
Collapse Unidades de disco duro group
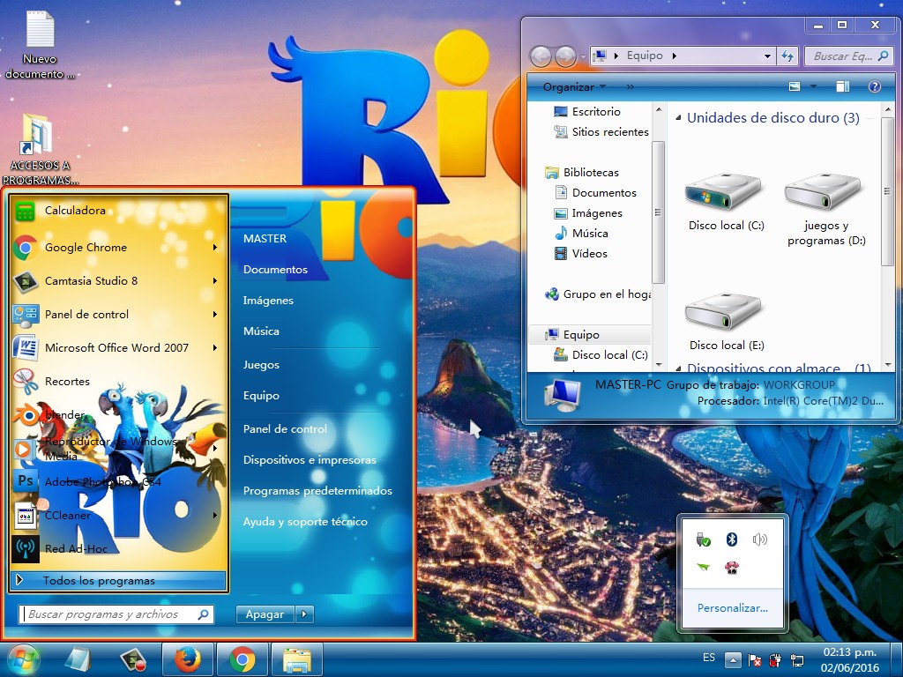coord(678,118)
